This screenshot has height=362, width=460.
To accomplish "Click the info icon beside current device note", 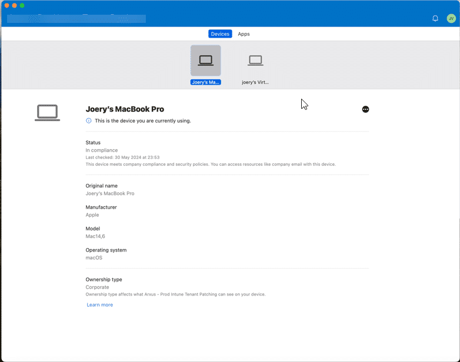I will pyautogui.click(x=89, y=120).
